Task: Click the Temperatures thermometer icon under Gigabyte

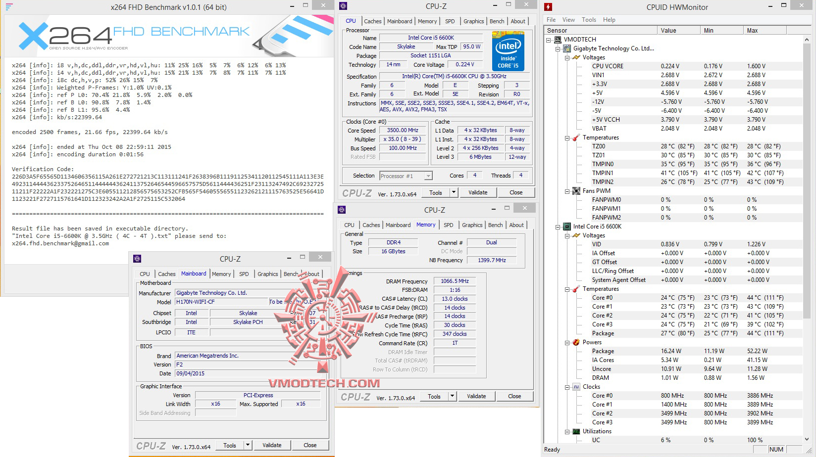Action: click(576, 137)
